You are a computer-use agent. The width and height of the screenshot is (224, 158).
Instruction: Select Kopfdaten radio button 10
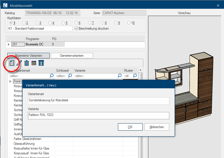(x=129, y=23)
